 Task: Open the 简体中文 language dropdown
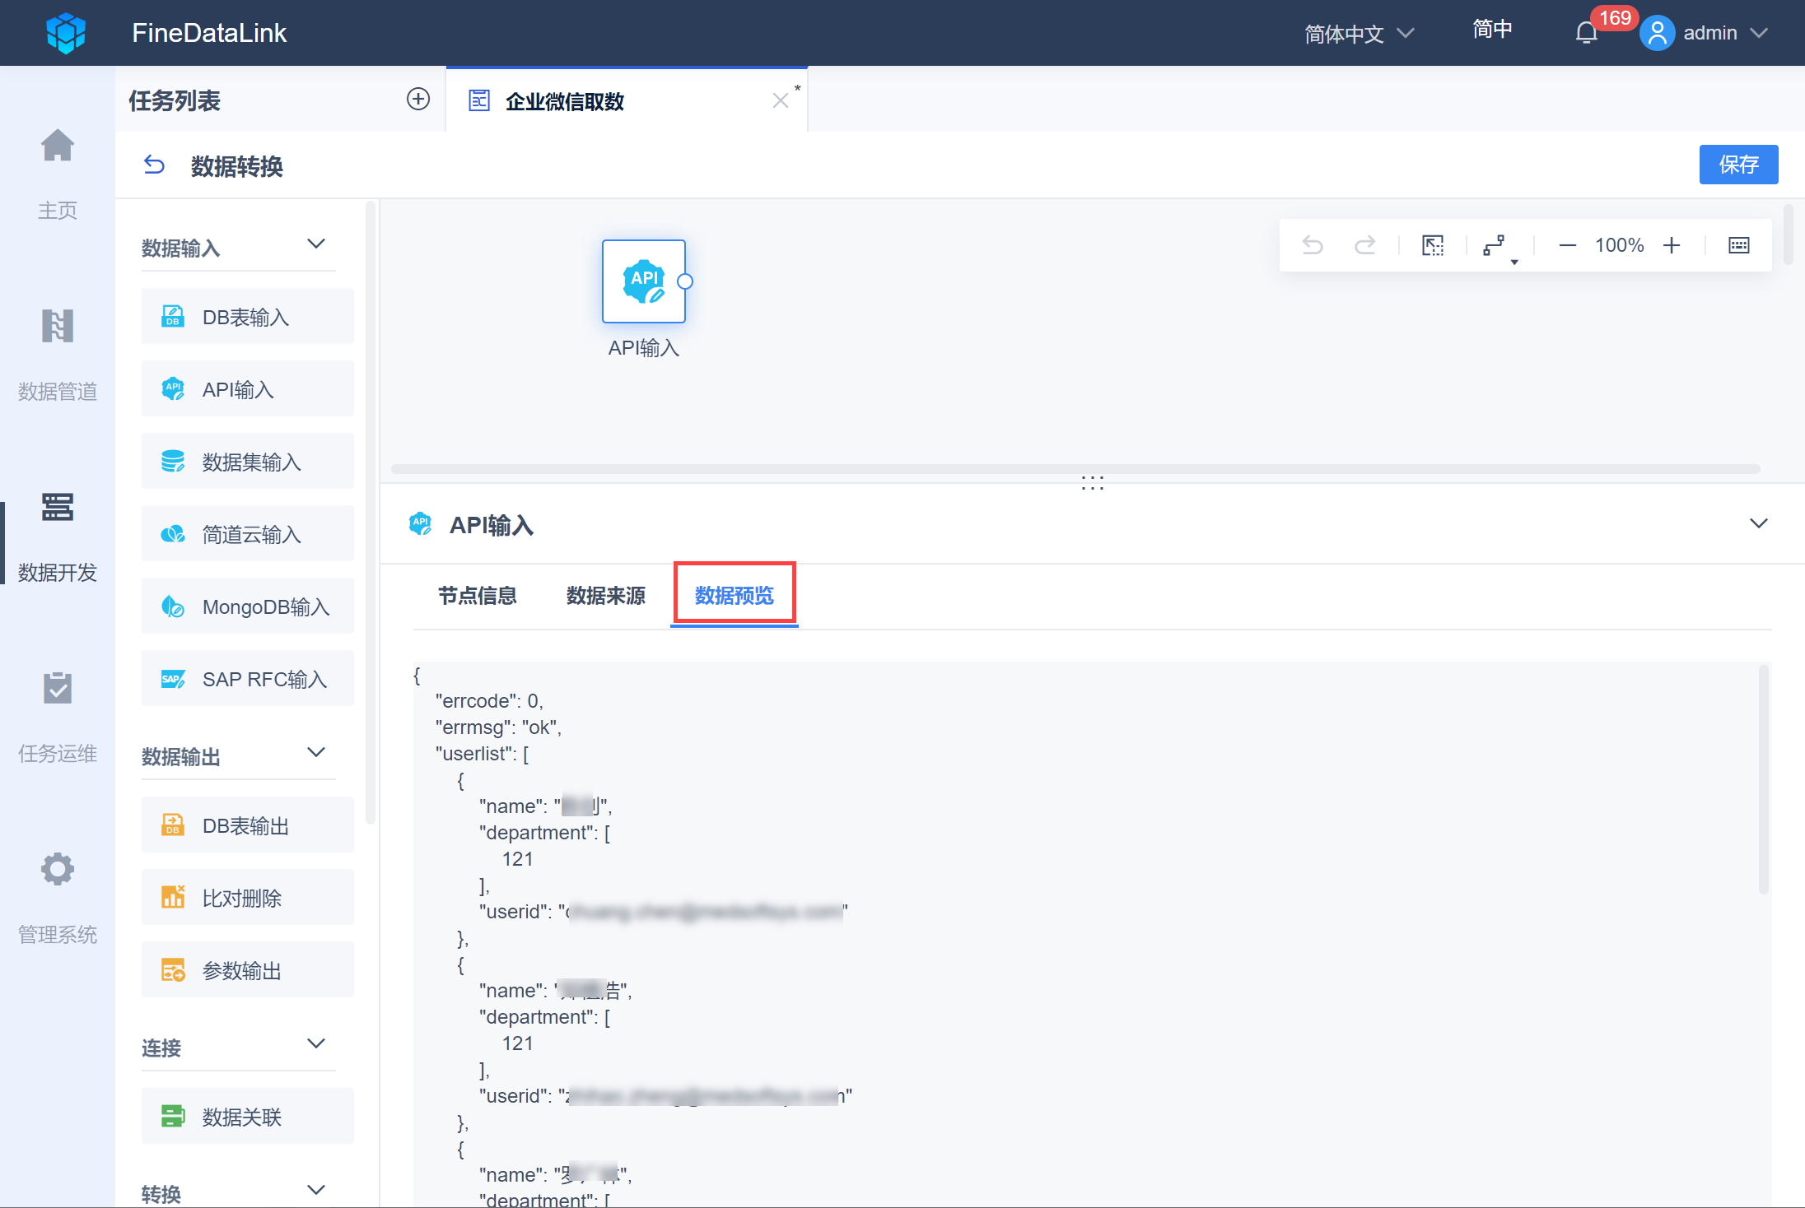[x=1359, y=34]
